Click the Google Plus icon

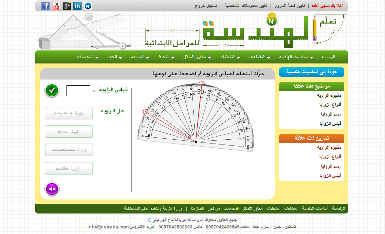point(67,6)
